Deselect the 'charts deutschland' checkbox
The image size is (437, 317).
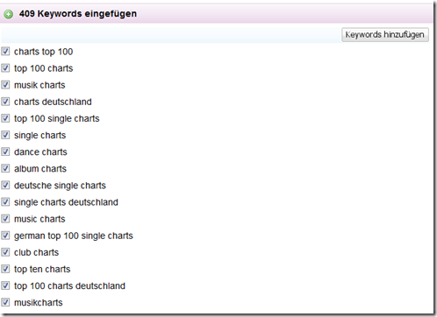[x=5, y=102]
